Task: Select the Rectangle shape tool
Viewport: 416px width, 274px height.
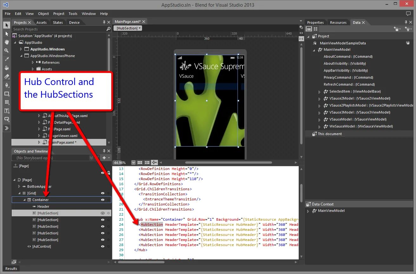Action: (7, 94)
